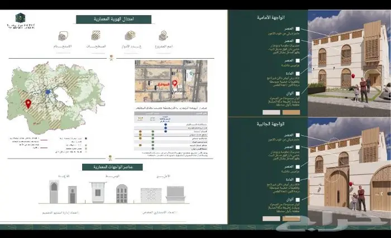Screen dimensions: 391x238
Task: Click the project name icon (اسم المشروع)
Action: 163,36
